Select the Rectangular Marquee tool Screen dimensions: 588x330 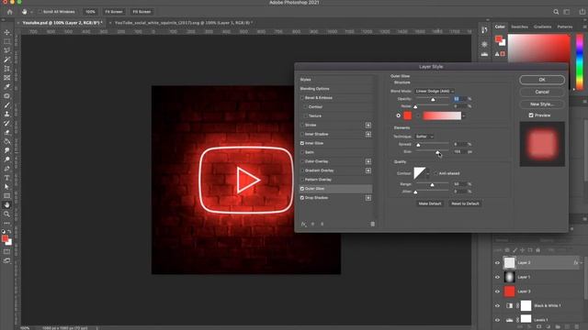tap(6, 41)
